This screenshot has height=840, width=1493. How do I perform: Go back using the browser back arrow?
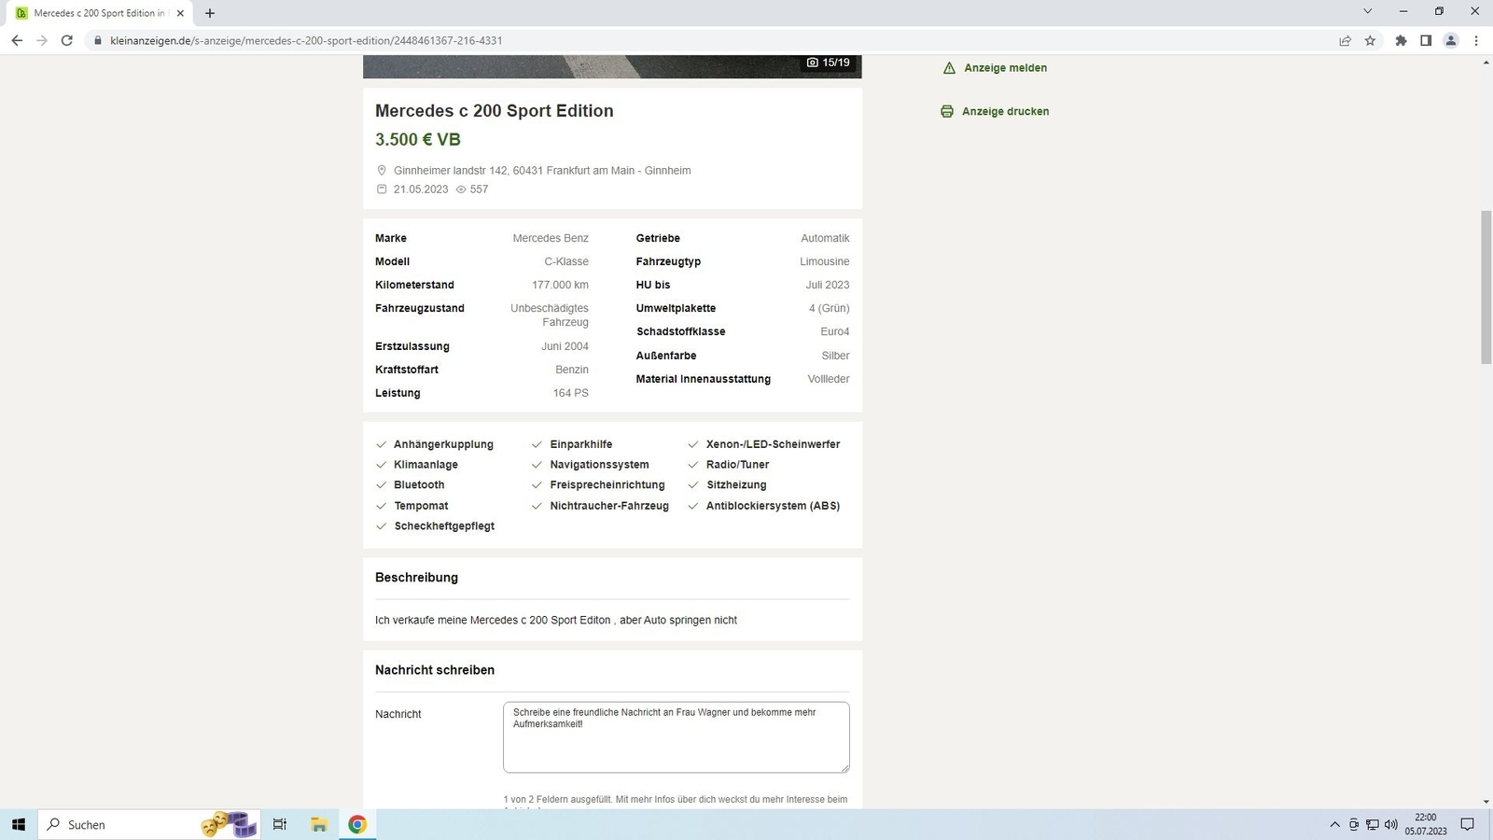[x=17, y=40]
